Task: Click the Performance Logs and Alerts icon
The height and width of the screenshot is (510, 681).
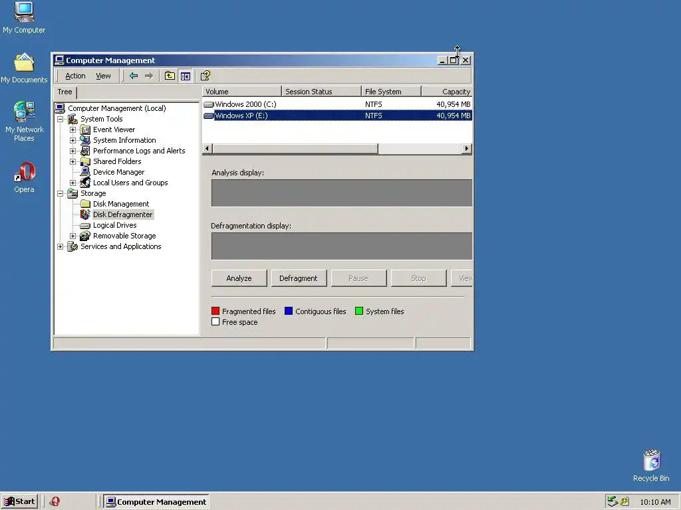Action: pos(86,151)
